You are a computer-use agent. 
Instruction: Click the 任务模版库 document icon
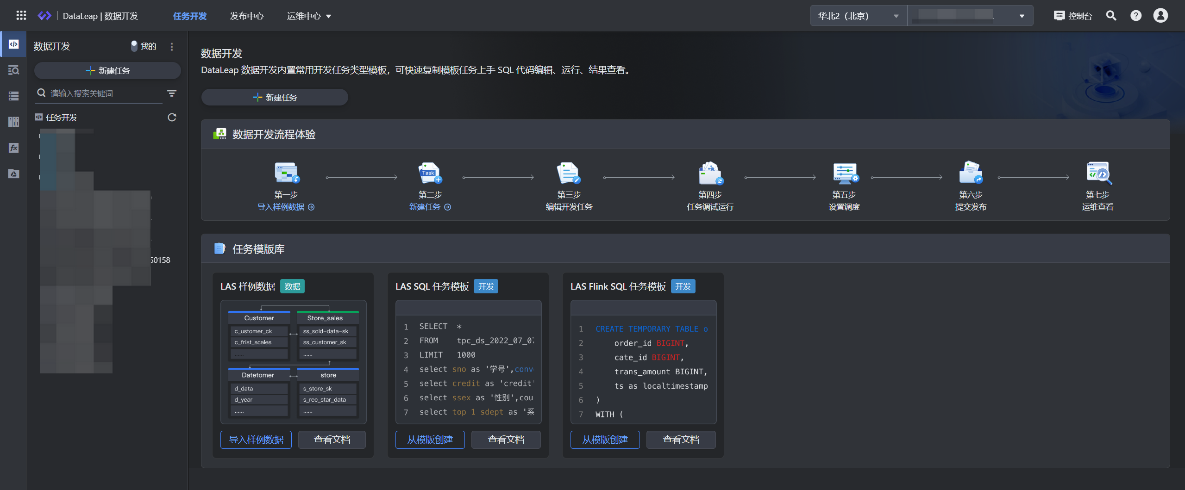pyautogui.click(x=219, y=249)
